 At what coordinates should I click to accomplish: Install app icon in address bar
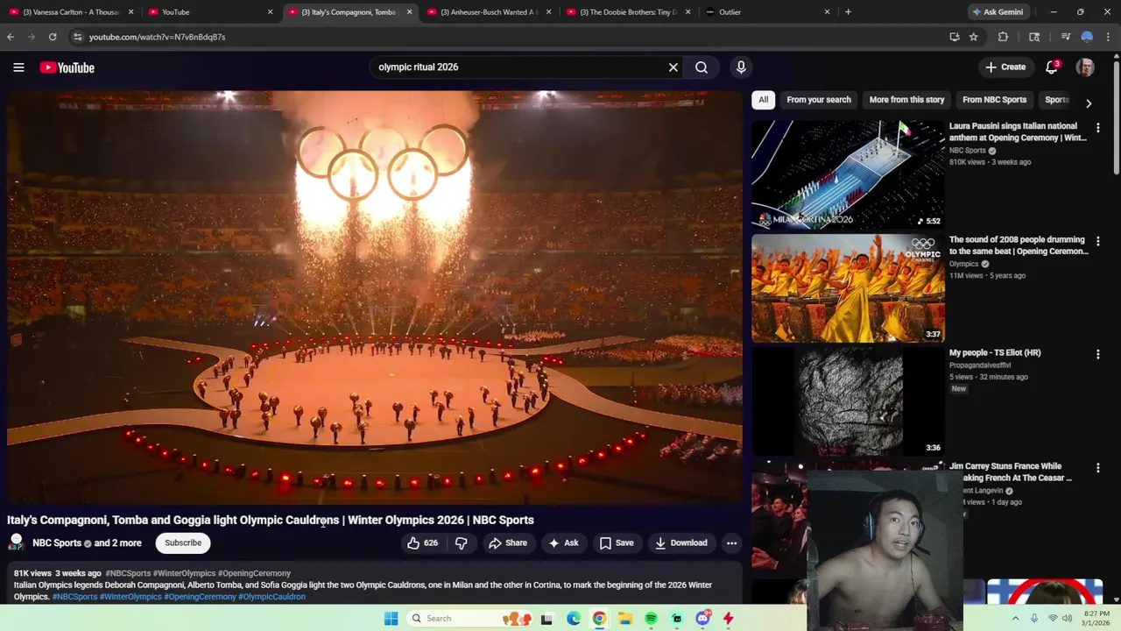(955, 37)
